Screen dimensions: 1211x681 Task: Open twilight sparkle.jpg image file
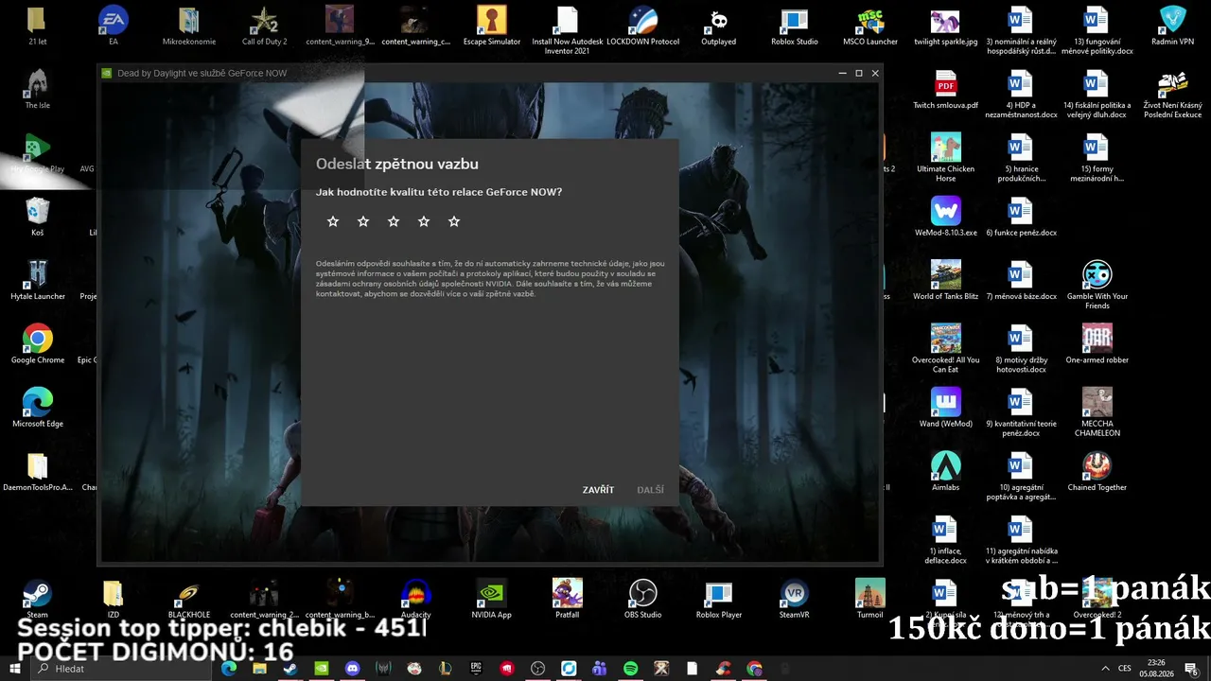(x=946, y=26)
